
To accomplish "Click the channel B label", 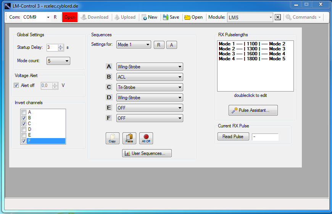I will pos(109,77).
